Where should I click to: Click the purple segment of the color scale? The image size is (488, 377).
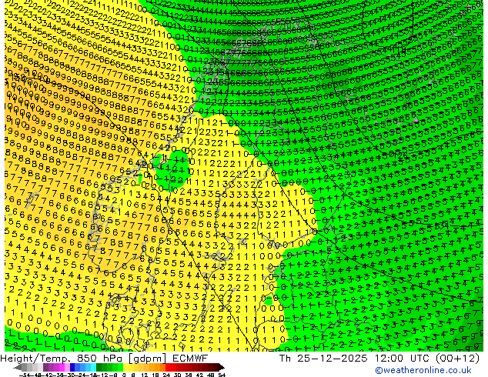(x=45, y=368)
